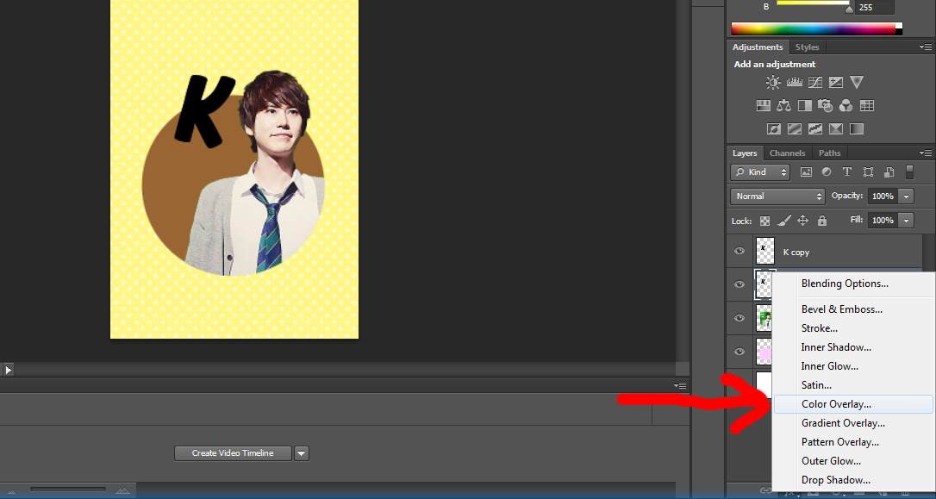This screenshot has width=936, height=499.
Task: Click the Create Video Timeline button
Action: pos(233,453)
